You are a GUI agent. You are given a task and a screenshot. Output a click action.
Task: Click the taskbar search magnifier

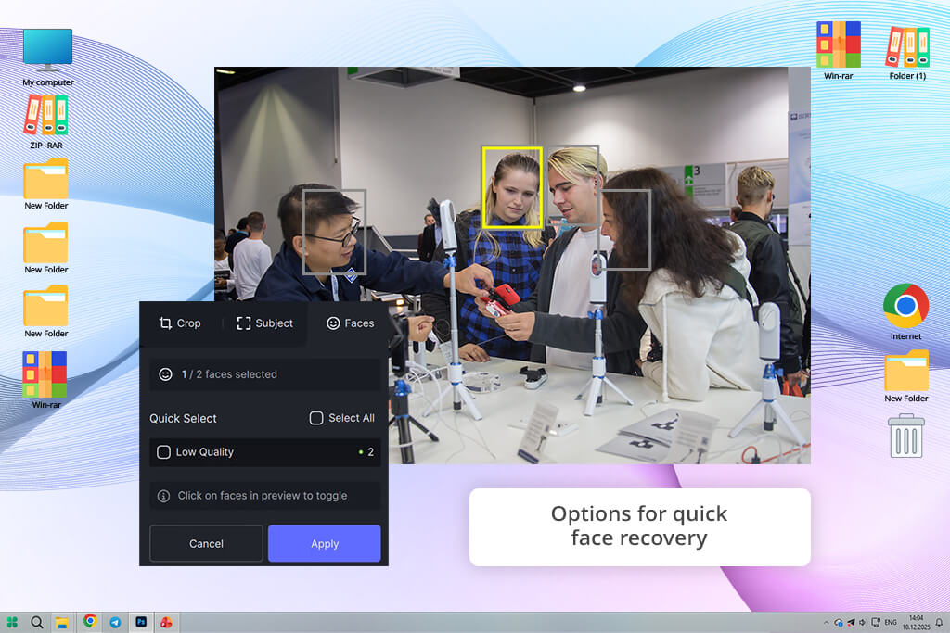(37, 622)
